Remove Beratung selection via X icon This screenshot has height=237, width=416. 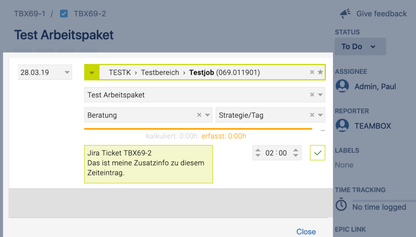coord(199,115)
